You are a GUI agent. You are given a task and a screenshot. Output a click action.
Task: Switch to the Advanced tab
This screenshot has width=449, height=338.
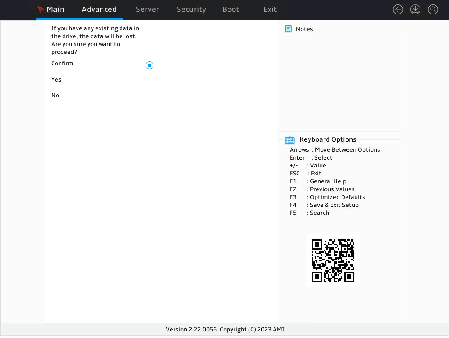[x=99, y=10]
